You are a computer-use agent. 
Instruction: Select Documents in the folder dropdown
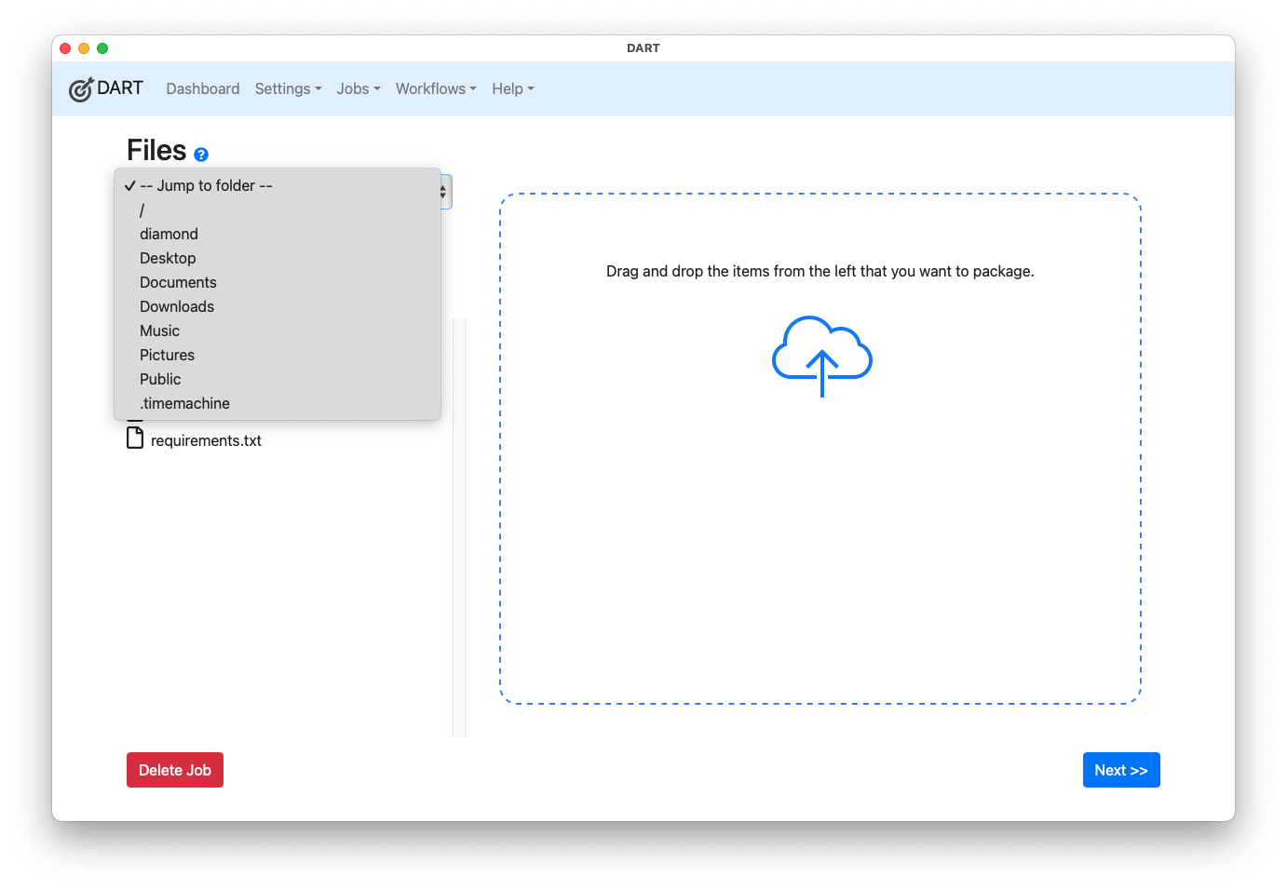tap(178, 282)
